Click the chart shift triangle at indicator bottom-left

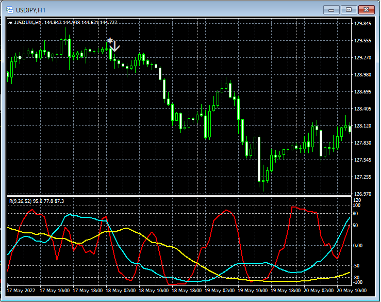(8, 284)
